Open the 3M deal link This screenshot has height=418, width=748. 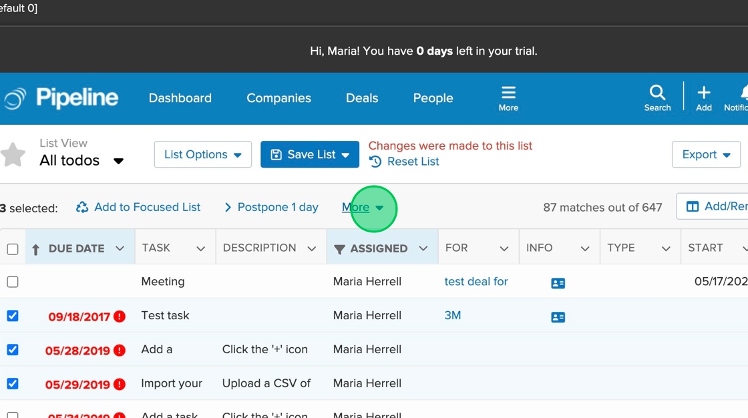click(453, 315)
